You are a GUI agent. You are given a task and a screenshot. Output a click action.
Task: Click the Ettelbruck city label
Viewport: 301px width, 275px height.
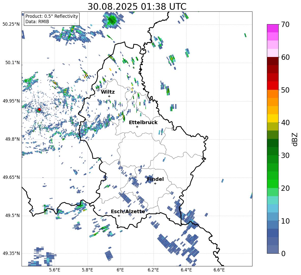click(143, 123)
